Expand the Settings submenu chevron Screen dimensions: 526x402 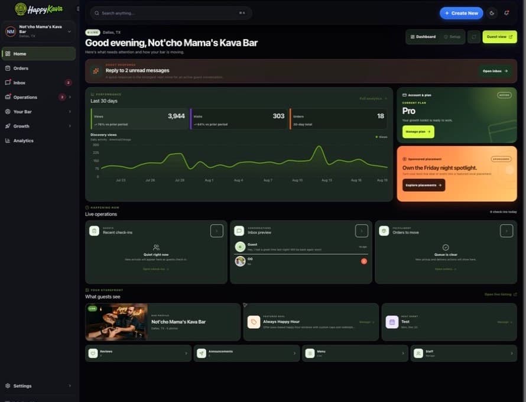[70, 386]
